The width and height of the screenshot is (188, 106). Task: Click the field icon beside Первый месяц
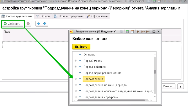click(x=80, y=61)
